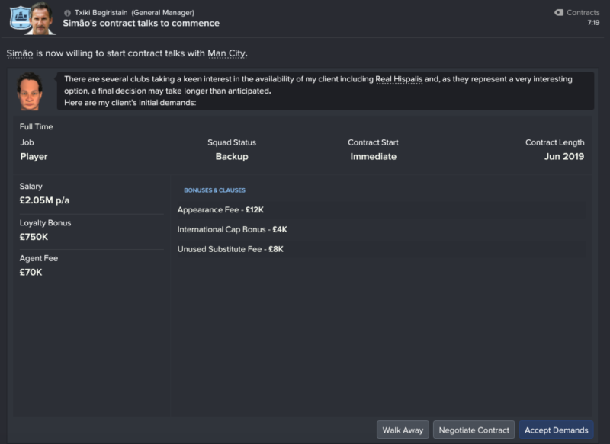The image size is (610, 444).
Task: Click the agent's face portrait
Action: 30,91
